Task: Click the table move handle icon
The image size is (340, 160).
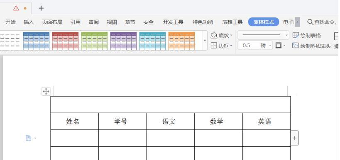Action: (46, 91)
